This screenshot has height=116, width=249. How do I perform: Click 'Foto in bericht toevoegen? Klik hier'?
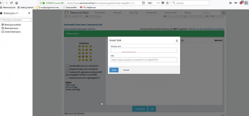click(80, 29)
